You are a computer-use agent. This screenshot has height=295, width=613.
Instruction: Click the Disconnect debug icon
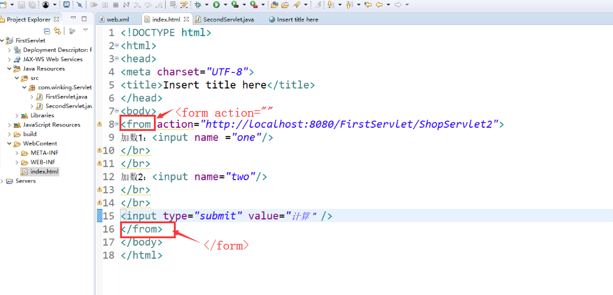click(126, 4)
